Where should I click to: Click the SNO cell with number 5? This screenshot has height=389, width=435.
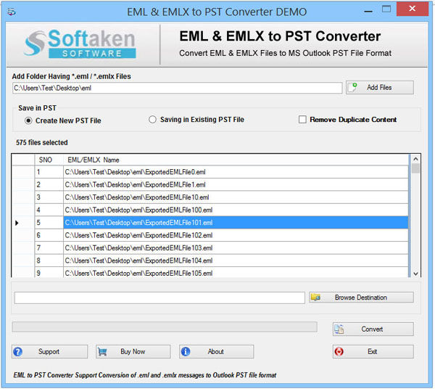49,223
